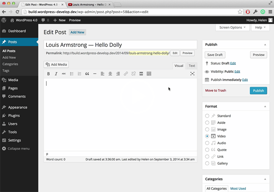The width and height of the screenshot is (274, 192).
Task: Open distraction-free writing mode
Action: [x=192, y=74]
